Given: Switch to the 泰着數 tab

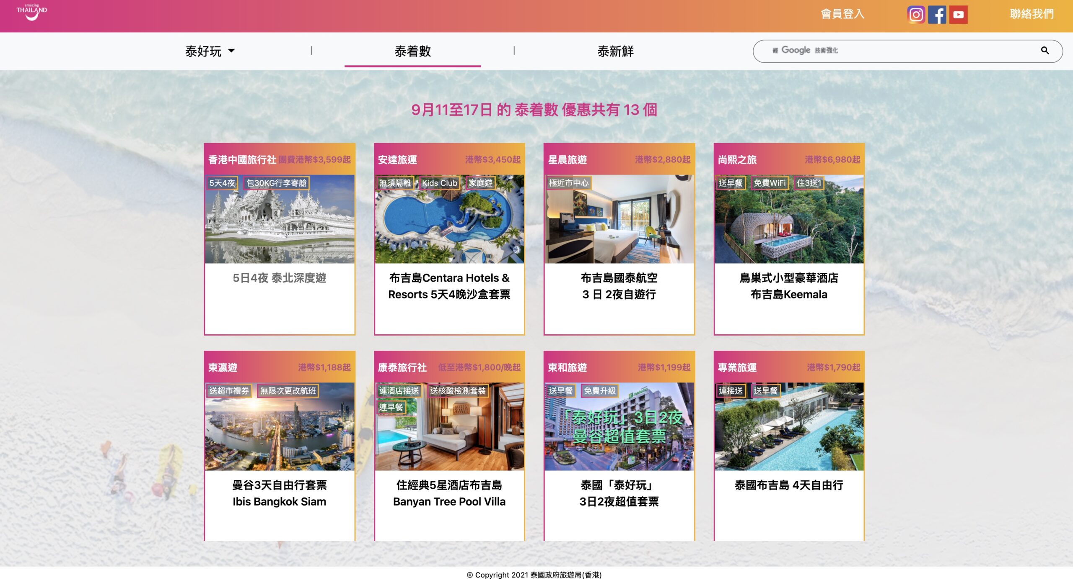Looking at the screenshot, I should [413, 51].
